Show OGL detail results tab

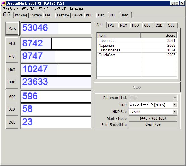[x=172, y=25]
